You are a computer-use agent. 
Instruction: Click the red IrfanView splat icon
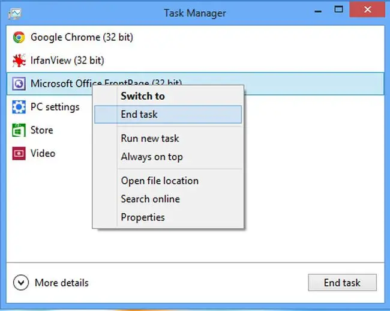[19, 60]
